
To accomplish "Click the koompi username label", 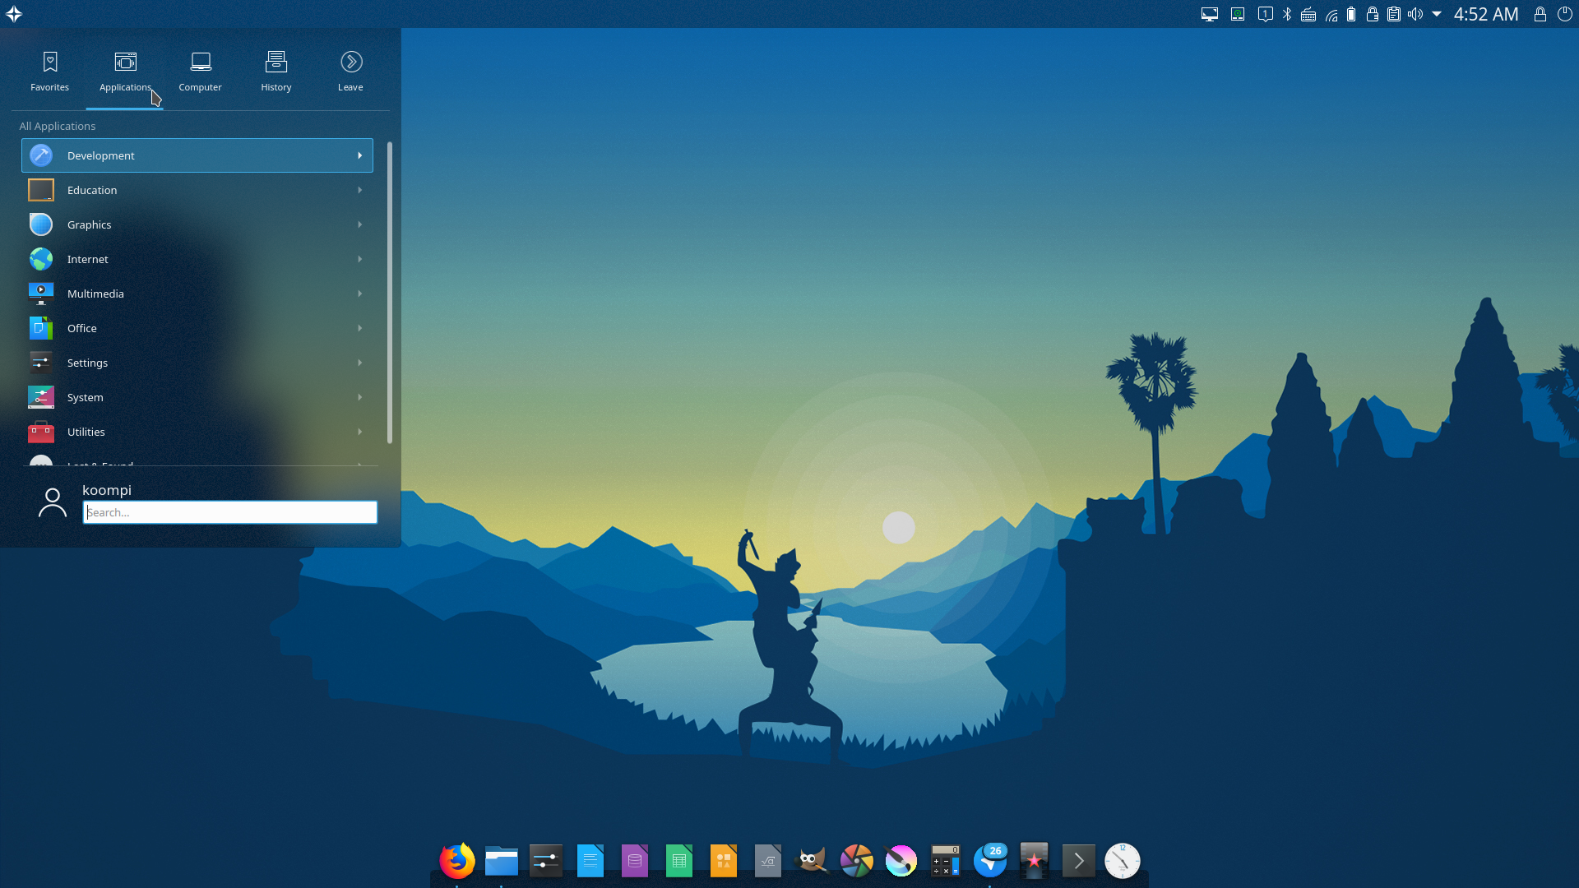I will tap(107, 490).
